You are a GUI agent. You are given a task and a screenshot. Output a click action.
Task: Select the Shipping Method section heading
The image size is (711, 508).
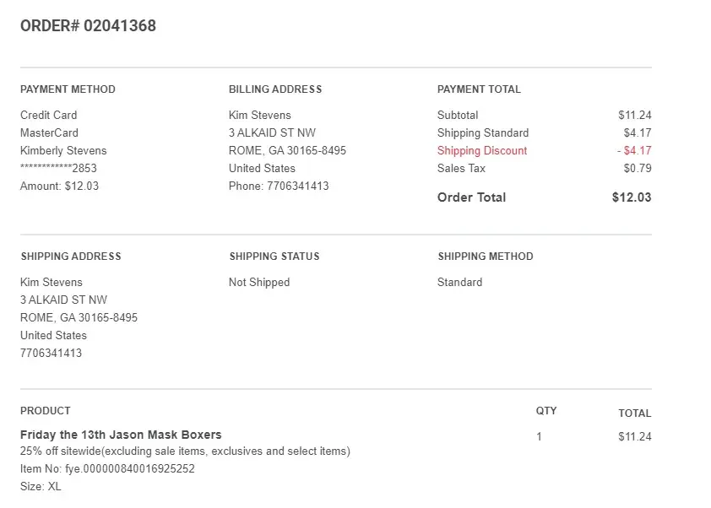pyautogui.click(x=486, y=257)
